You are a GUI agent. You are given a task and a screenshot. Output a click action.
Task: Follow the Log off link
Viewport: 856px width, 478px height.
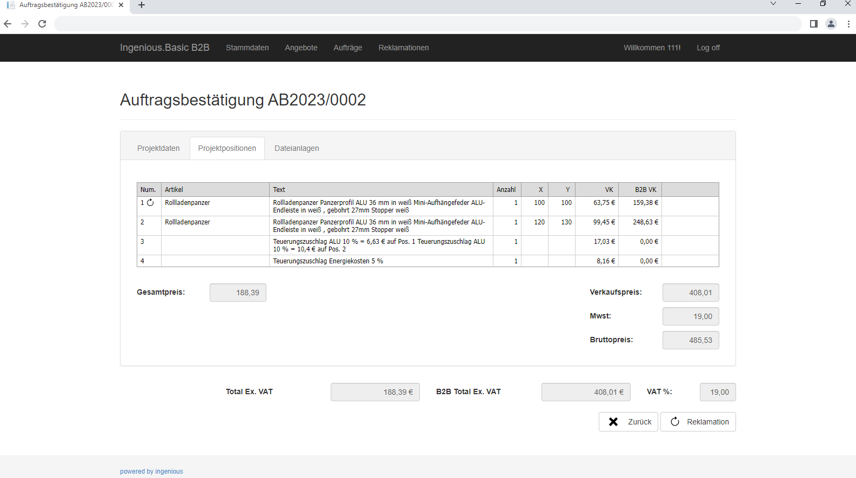point(708,48)
